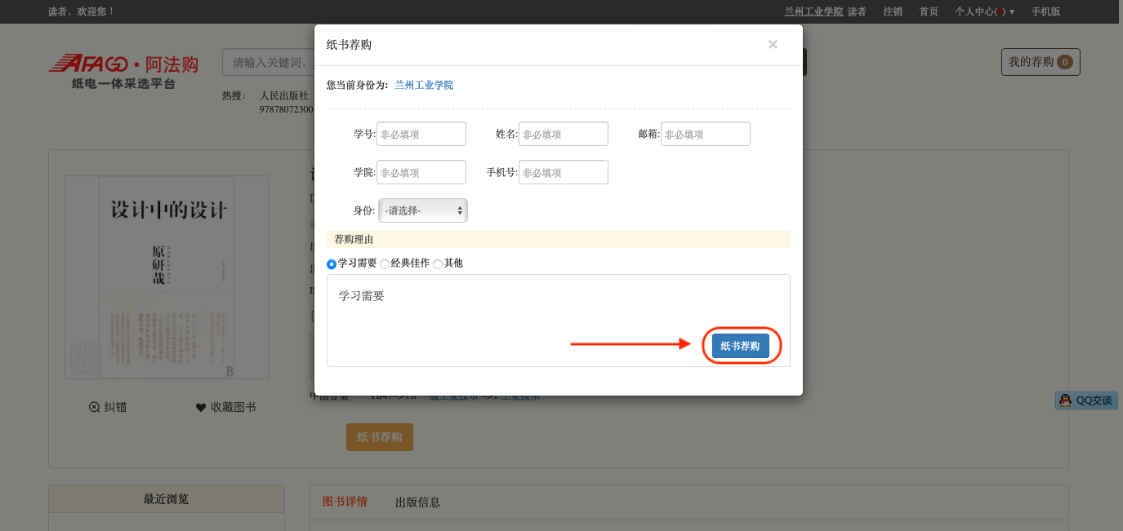
Task: Switch to the 图书详情 tab
Action: click(345, 502)
